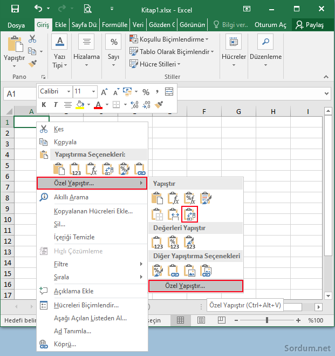The height and width of the screenshot is (356, 335).
Task: Increase font size in the mini toolbar
Action: pyautogui.click(x=104, y=92)
